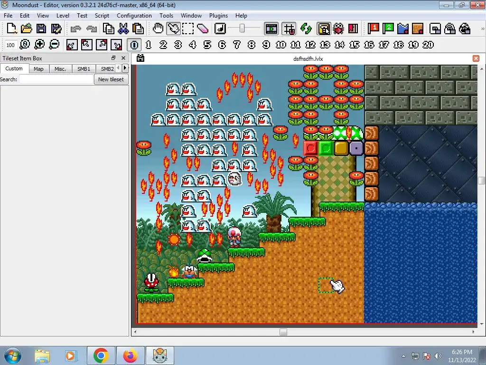
Task: Undo the last action
Action: pyautogui.click(x=75, y=29)
